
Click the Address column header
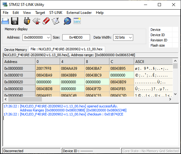point(19,62)
